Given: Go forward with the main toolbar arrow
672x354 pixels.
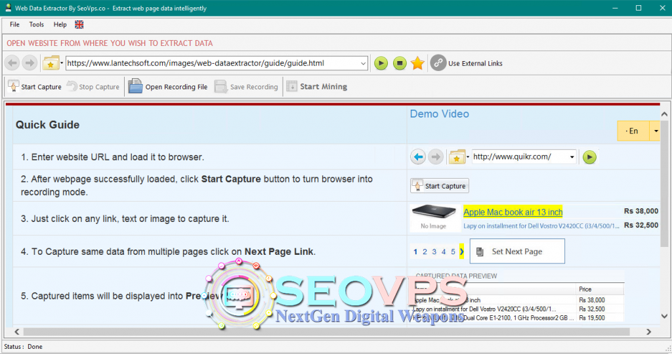Looking at the screenshot, I should point(30,63).
